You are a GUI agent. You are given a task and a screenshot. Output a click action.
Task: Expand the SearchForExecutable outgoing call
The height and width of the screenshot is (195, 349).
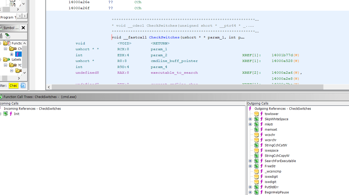[x=250, y=161]
